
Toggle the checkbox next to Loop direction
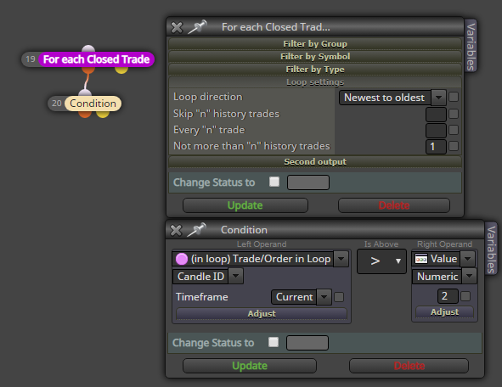pyautogui.click(x=454, y=98)
